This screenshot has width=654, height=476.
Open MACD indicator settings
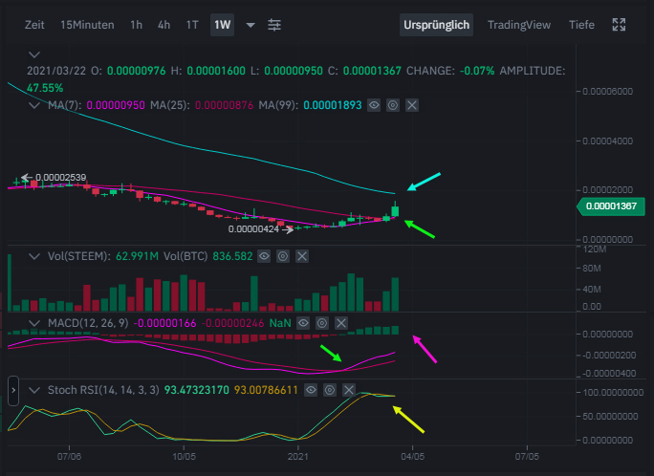point(323,324)
